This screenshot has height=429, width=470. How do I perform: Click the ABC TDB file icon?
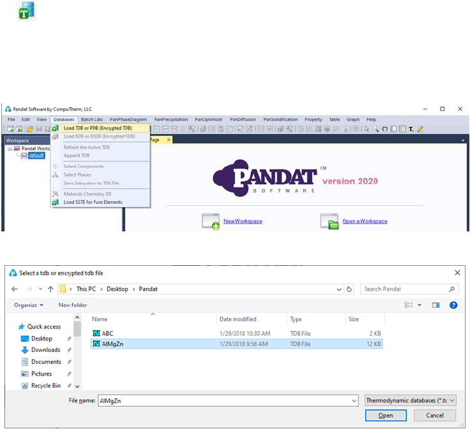tap(96, 333)
